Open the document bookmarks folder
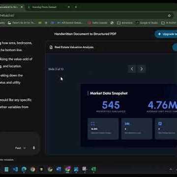This screenshot has width=177, height=177. [124, 23]
